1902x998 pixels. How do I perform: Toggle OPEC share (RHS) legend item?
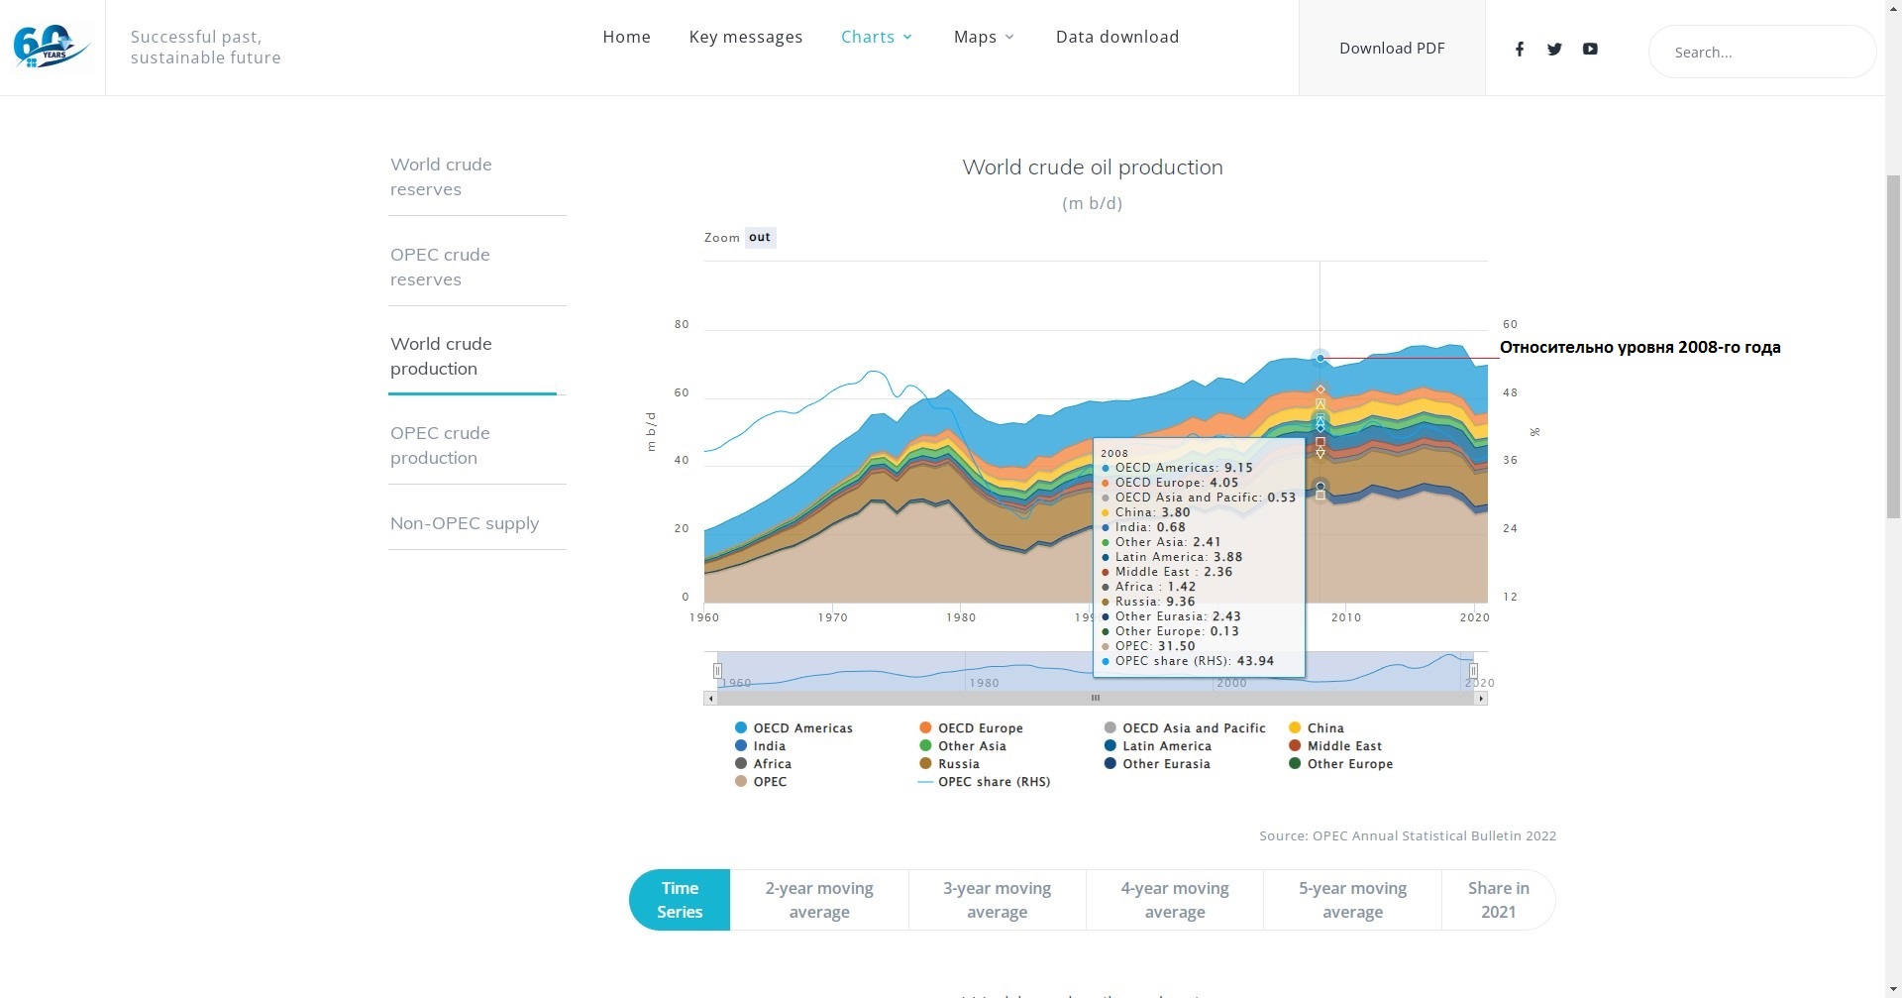[x=993, y=782]
